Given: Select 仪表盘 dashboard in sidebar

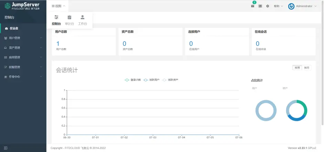Looking at the screenshot, I should [x=23, y=28].
